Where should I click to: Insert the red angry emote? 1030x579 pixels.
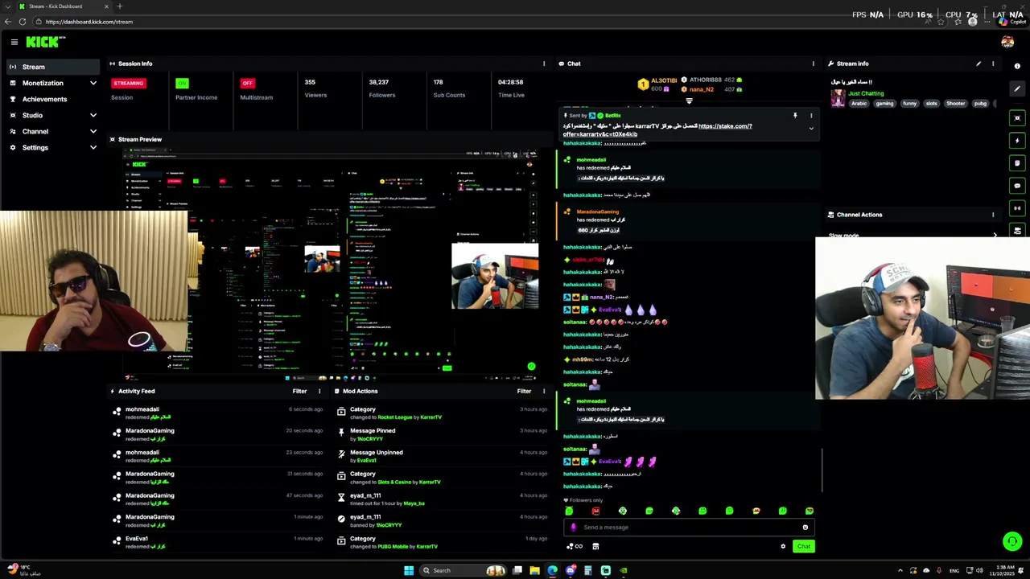click(595, 511)
